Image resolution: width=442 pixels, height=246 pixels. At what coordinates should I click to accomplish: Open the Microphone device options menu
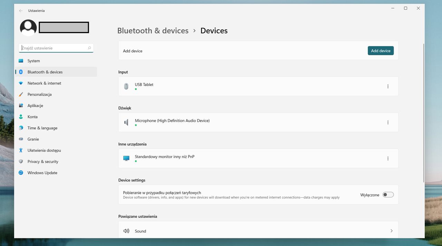(x=388, y=122)
